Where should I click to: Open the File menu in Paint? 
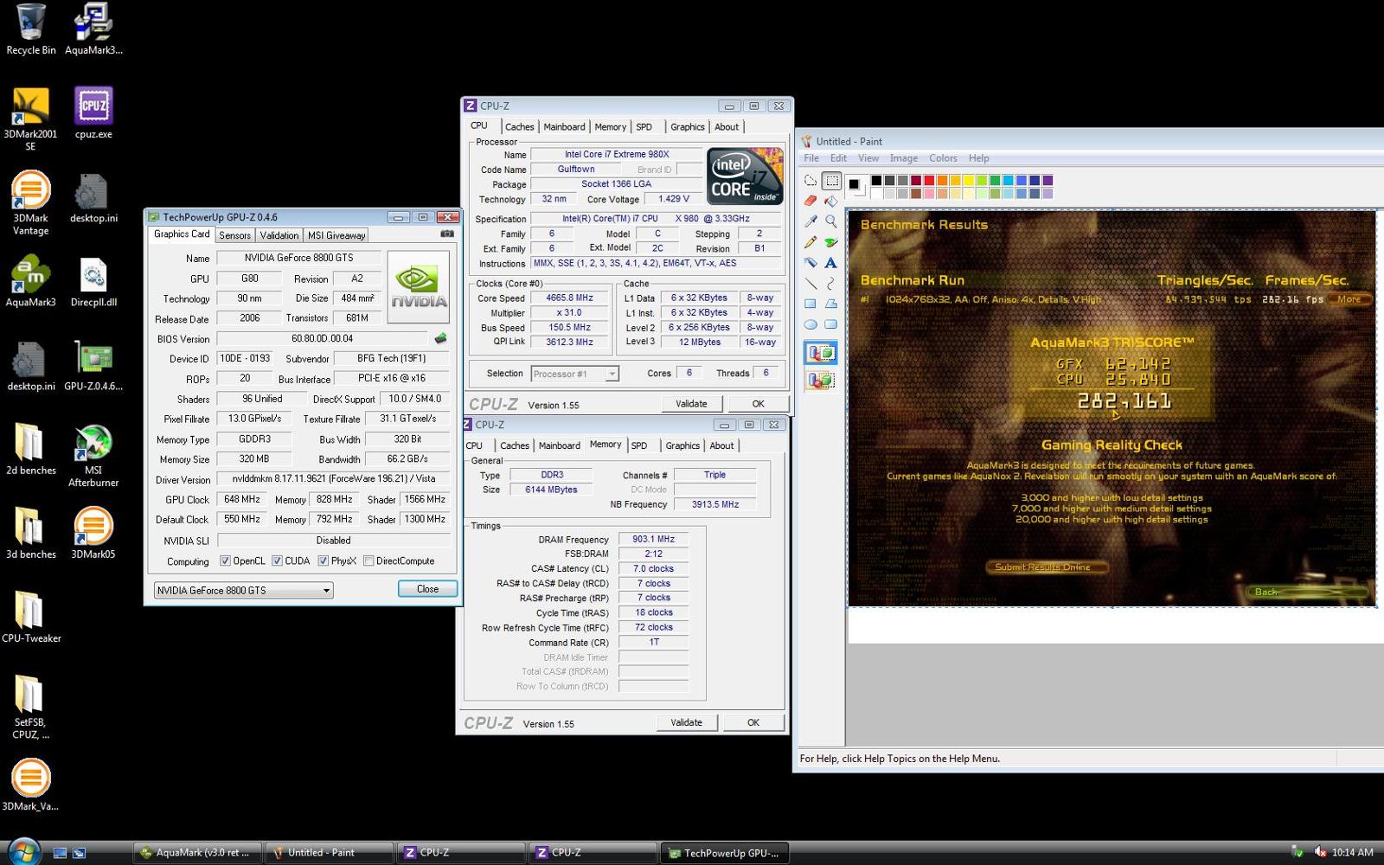(x=811, y=158)
